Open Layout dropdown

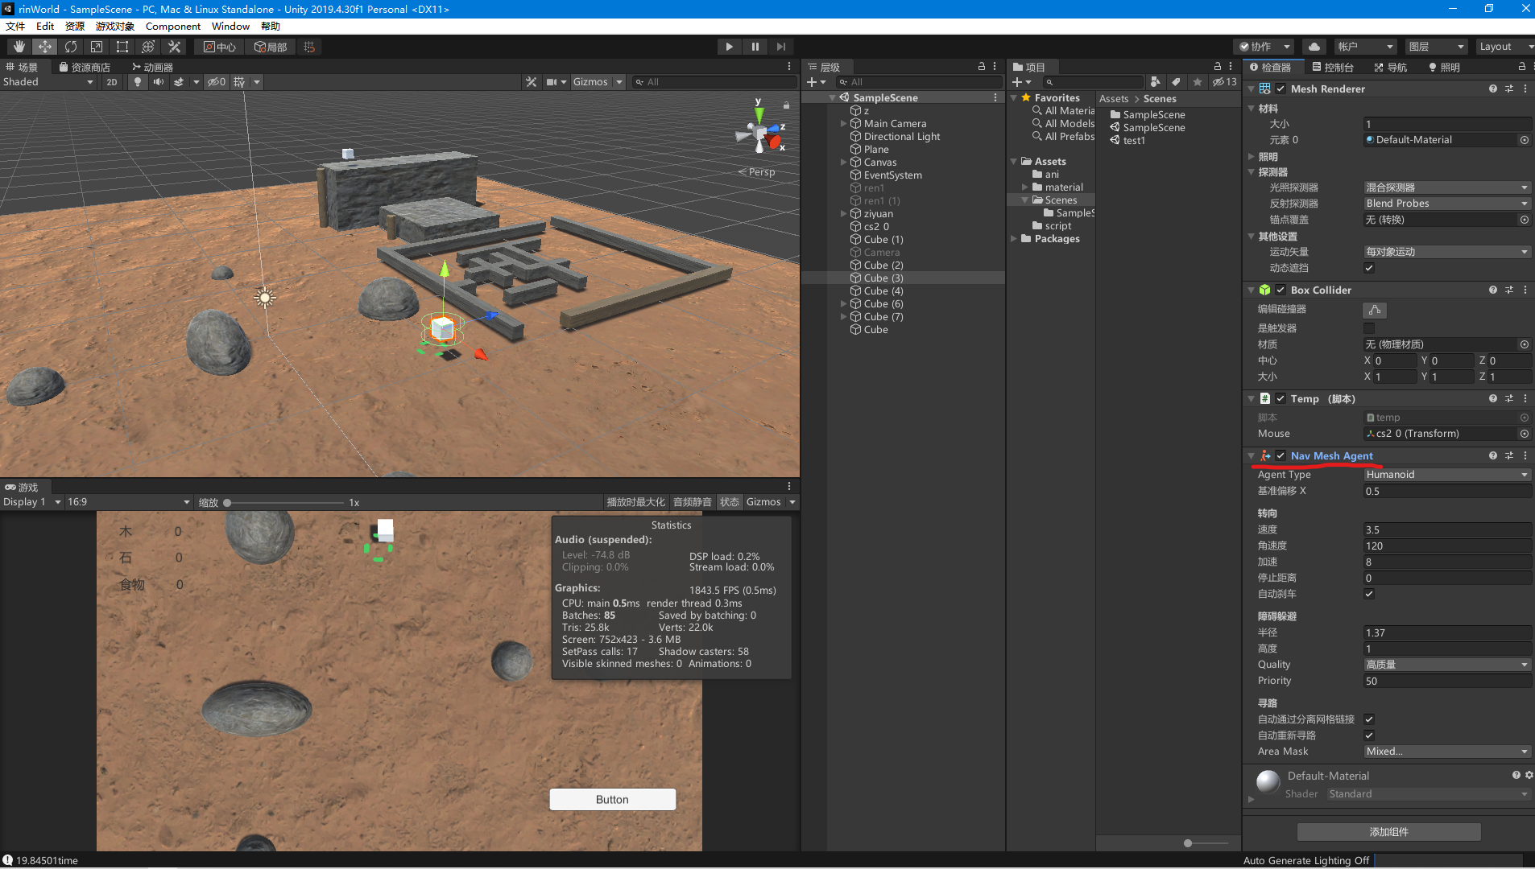[x=1504, y=47]
